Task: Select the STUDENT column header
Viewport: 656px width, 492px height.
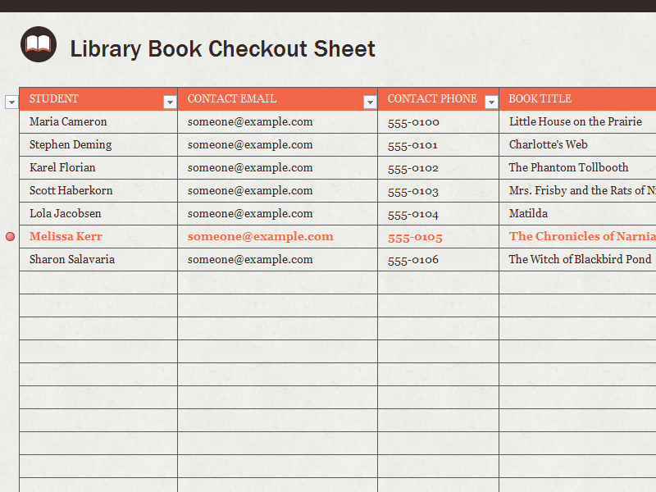Action: point(98,99)
